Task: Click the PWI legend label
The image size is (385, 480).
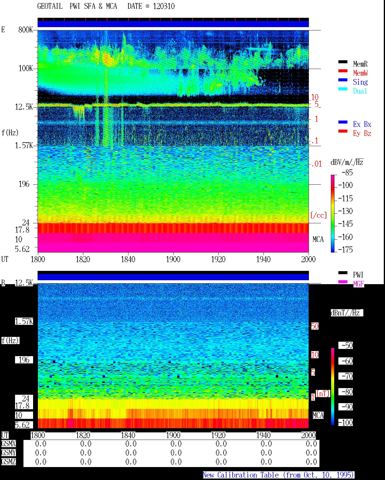Action: click(x=358, y=275)
